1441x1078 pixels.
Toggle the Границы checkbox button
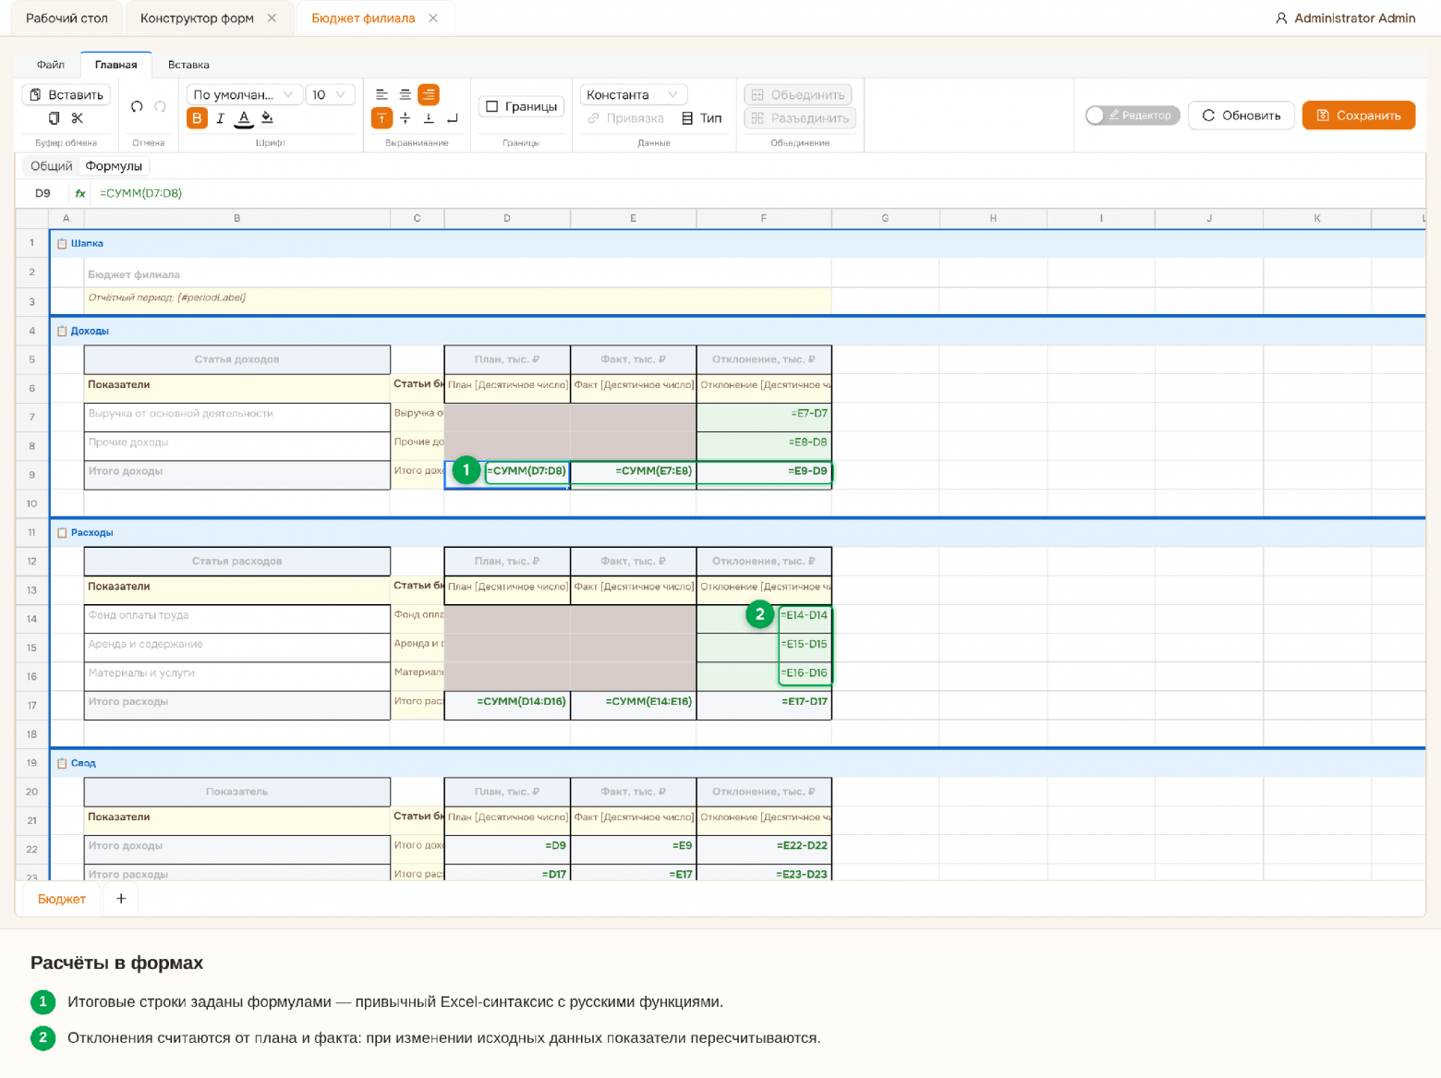[521, 106]
